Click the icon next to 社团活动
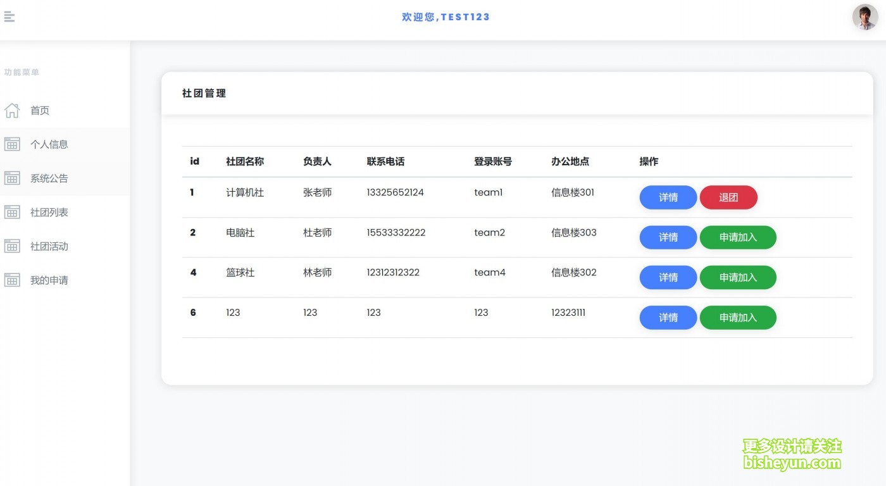 point(12,246)
